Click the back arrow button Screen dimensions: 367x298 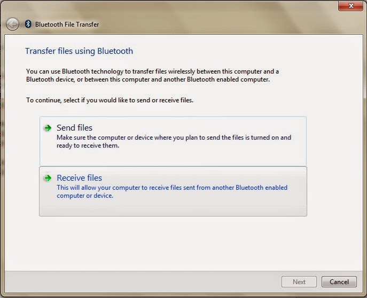12,24
